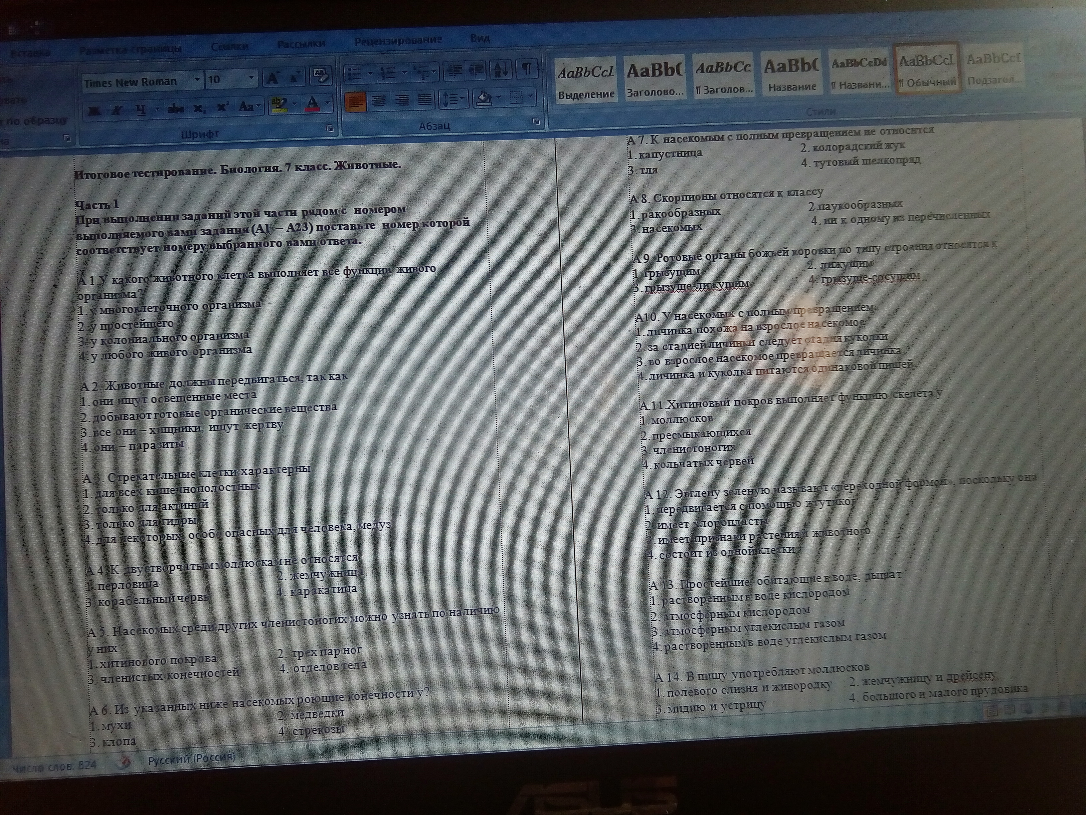Viewport: 1086px width, 815px height.
Task: Apply strikethrough formatting
Action: point(175,108)
